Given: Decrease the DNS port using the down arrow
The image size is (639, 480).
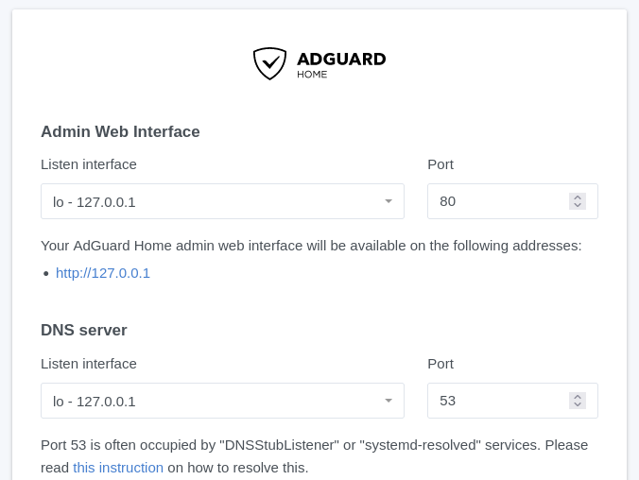Looking at the screenshot, I should click(578, 404).
